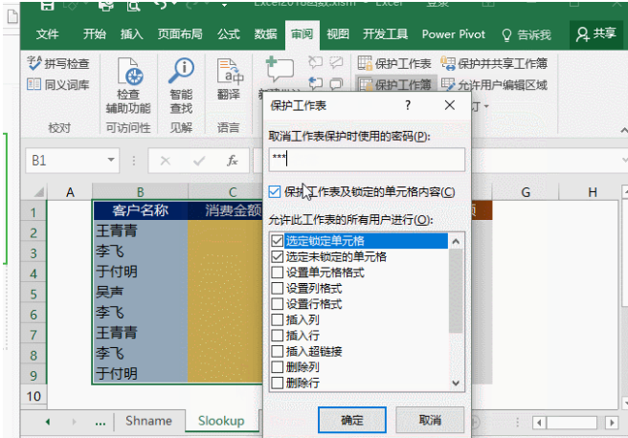
Task: Enable 删除列 permission
Action: tap(278, 367)
